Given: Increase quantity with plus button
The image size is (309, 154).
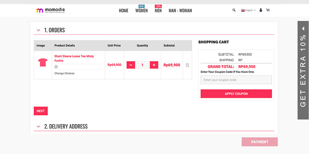Looking at the screenshot, I should click(154, 65).
